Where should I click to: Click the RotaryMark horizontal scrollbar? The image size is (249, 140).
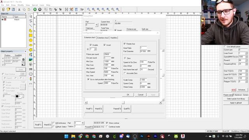pyautogui.click(x=123, y=103)
